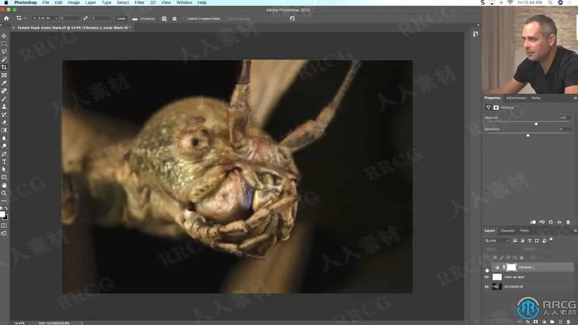Click the reset crop arrow icon

pos(292,18)
